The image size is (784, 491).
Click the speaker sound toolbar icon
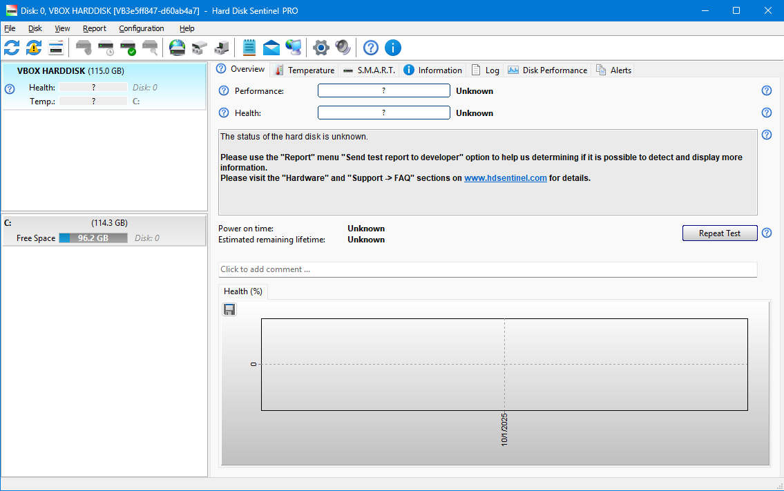(343, 48)
